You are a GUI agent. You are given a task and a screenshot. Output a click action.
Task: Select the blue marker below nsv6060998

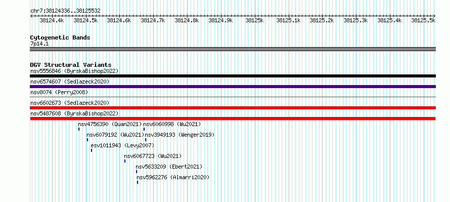coord(144,129)
